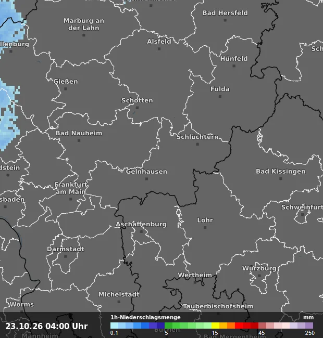This screenshot has width=323, height=338.
Task: Click the Bad Kissingen city marker dot
Action: [x=280, y=179]
